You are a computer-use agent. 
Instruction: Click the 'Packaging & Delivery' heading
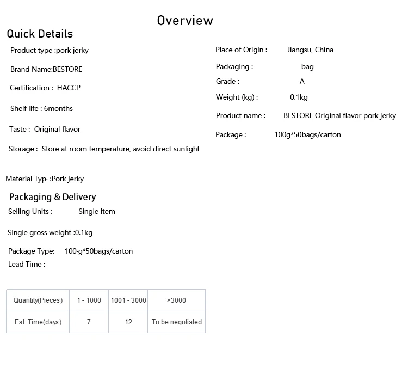point(53,197)
